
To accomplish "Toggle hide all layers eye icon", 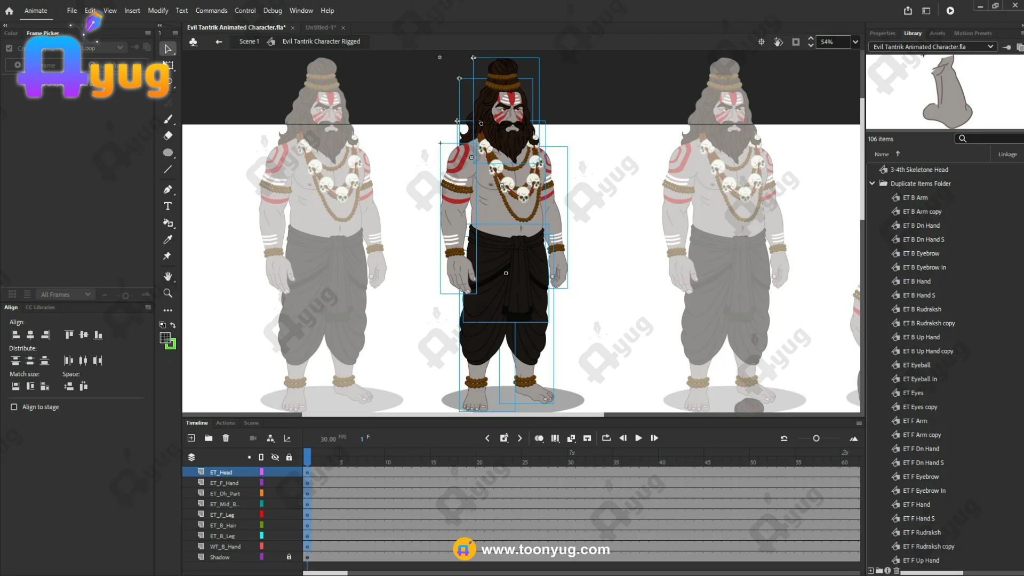I will (x=275, y=457).
